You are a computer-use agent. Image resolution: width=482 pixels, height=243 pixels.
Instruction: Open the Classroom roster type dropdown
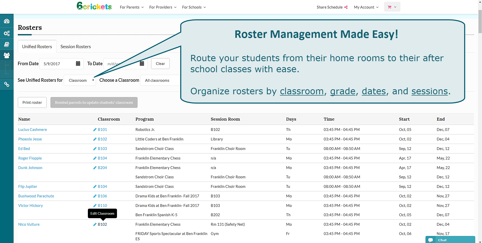(80, 80)
